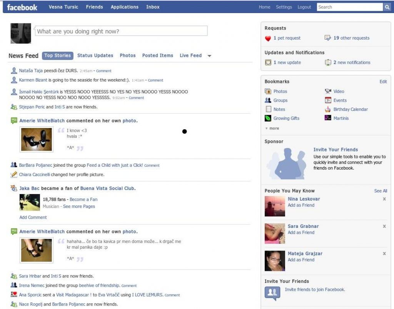The image size is (394, 309).
Task: Open the Birthday Calendar cake icon
Action: (x=328, y=109)
